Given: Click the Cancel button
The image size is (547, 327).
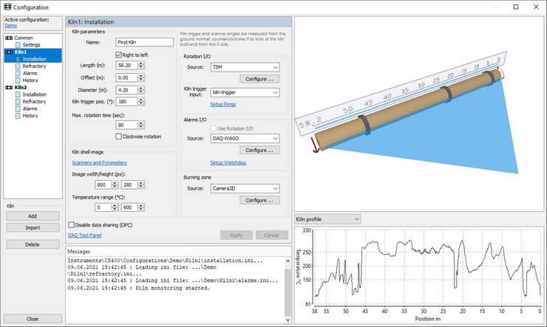Looking at the screenshot, I should point(272,235).
